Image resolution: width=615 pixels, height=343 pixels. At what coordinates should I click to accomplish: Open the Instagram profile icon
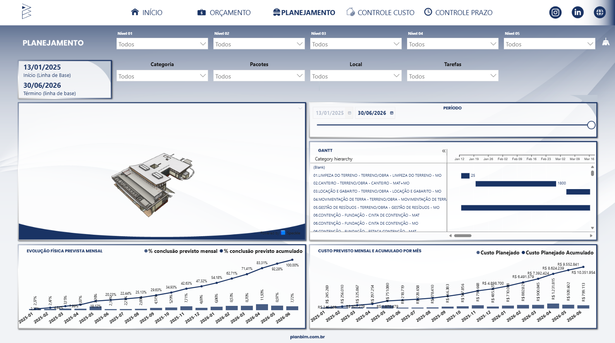555,12
